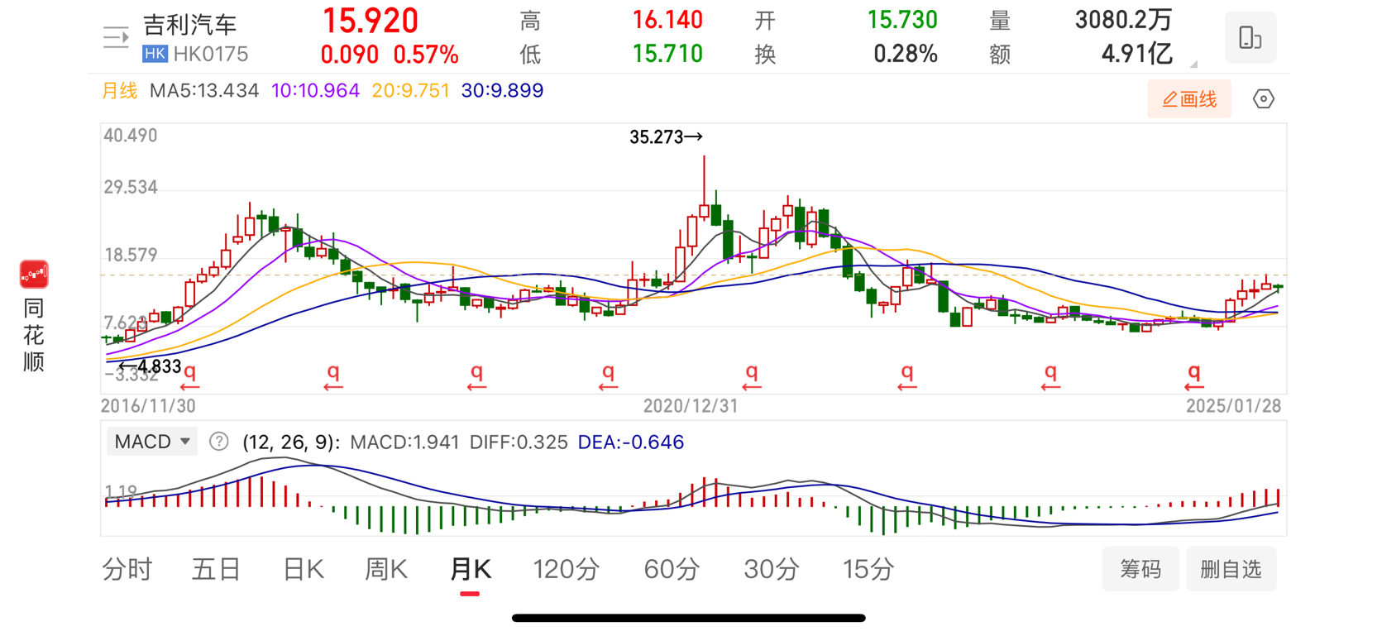Tap the open price 15.730

(902, 20)
